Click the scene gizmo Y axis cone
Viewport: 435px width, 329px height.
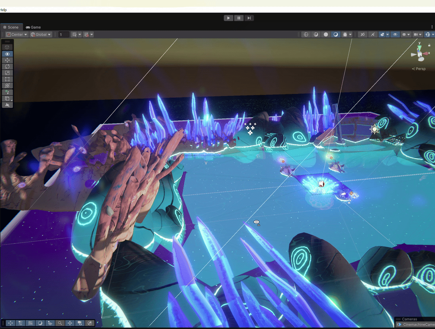tap(420, 48)
